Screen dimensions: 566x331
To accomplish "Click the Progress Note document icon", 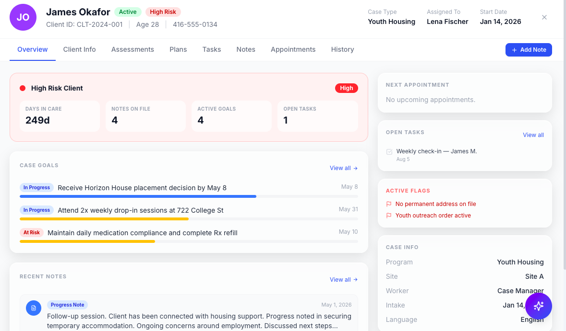I will (34, 308).
